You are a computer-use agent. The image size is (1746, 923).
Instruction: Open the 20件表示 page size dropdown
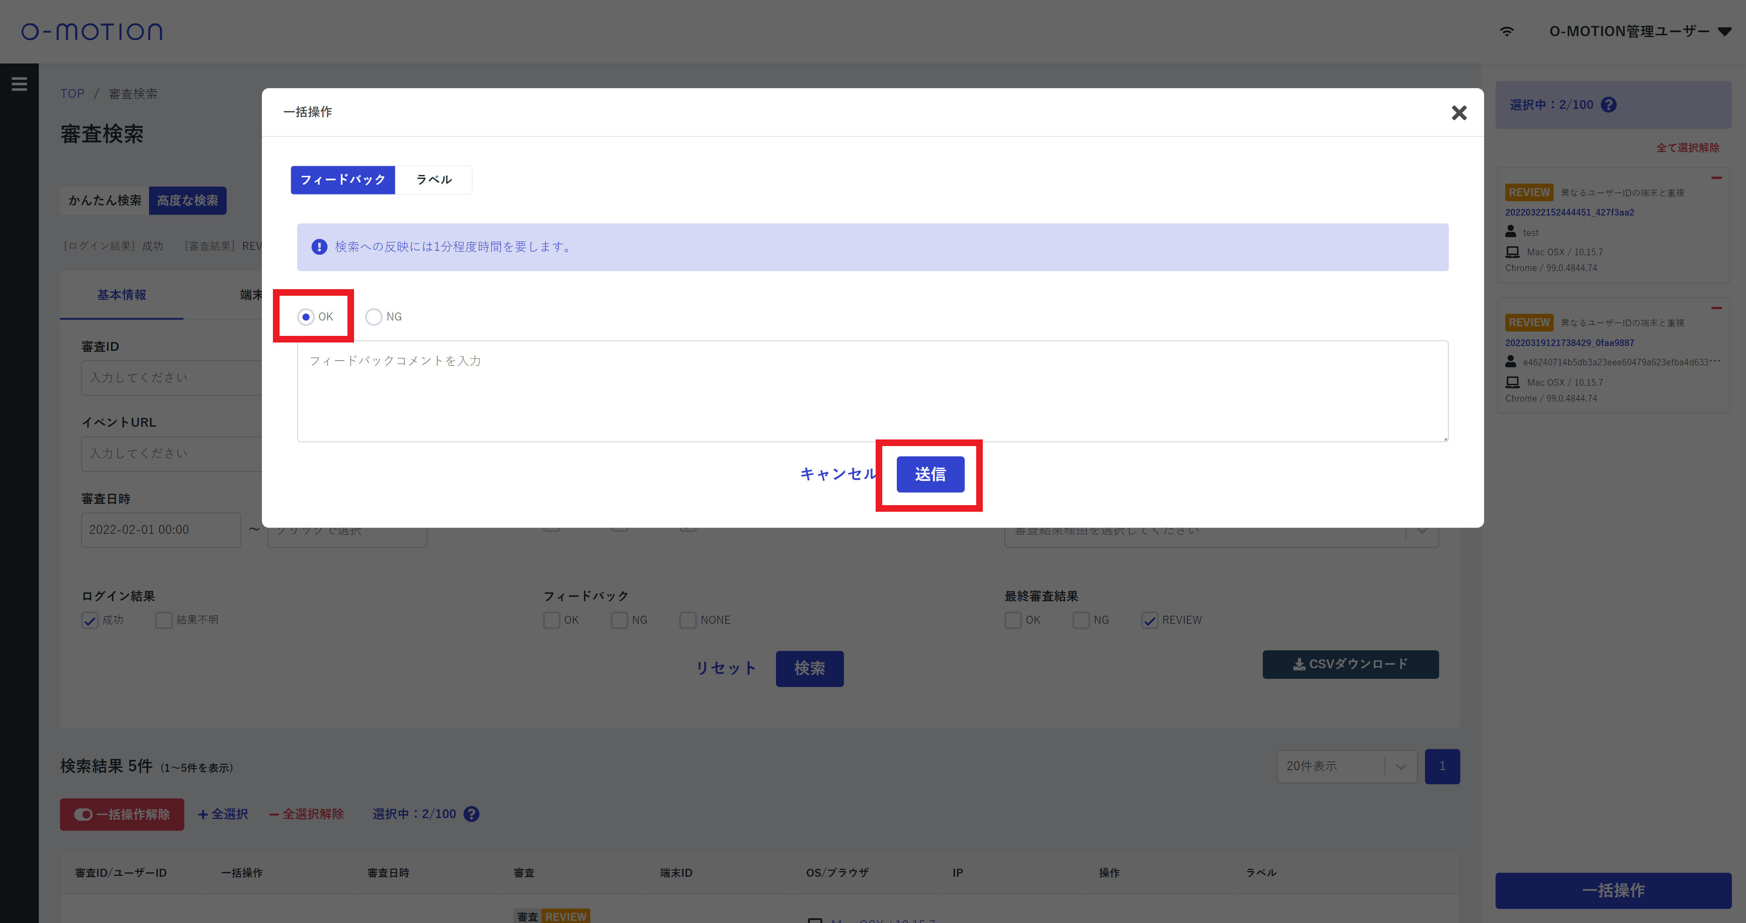[1346, 767]
